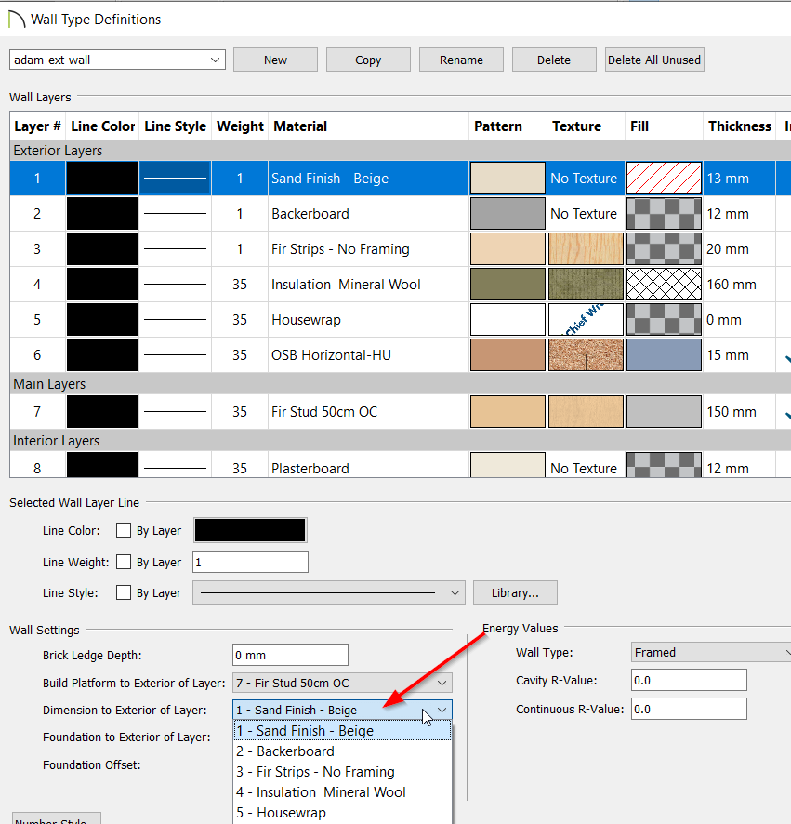The image size is (791, 824).
Task: Open Build Platform to Exterior of Layer dropdown
Action: [x=342, y=683]
